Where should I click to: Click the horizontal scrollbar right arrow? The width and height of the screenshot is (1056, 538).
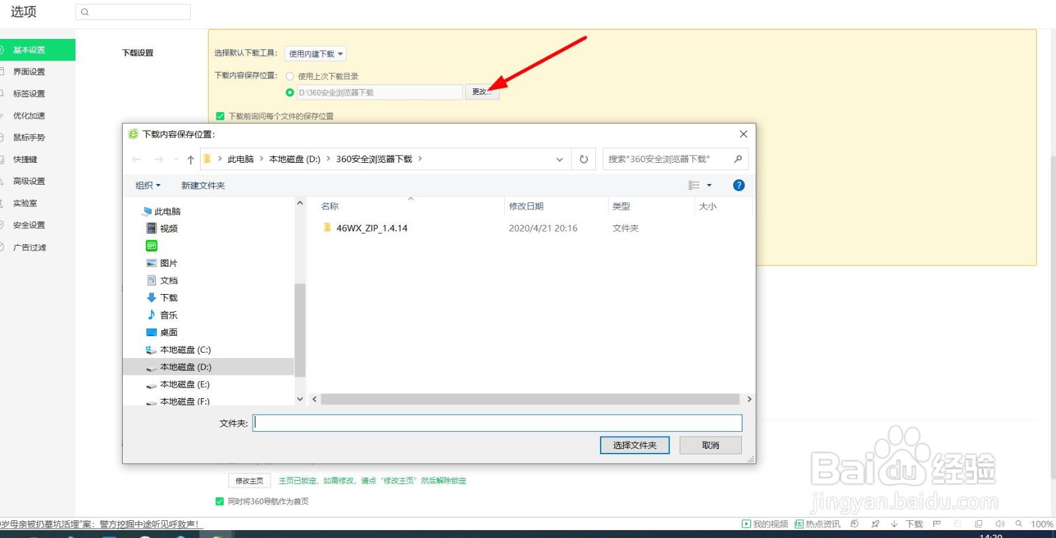[x=748, y=399]
